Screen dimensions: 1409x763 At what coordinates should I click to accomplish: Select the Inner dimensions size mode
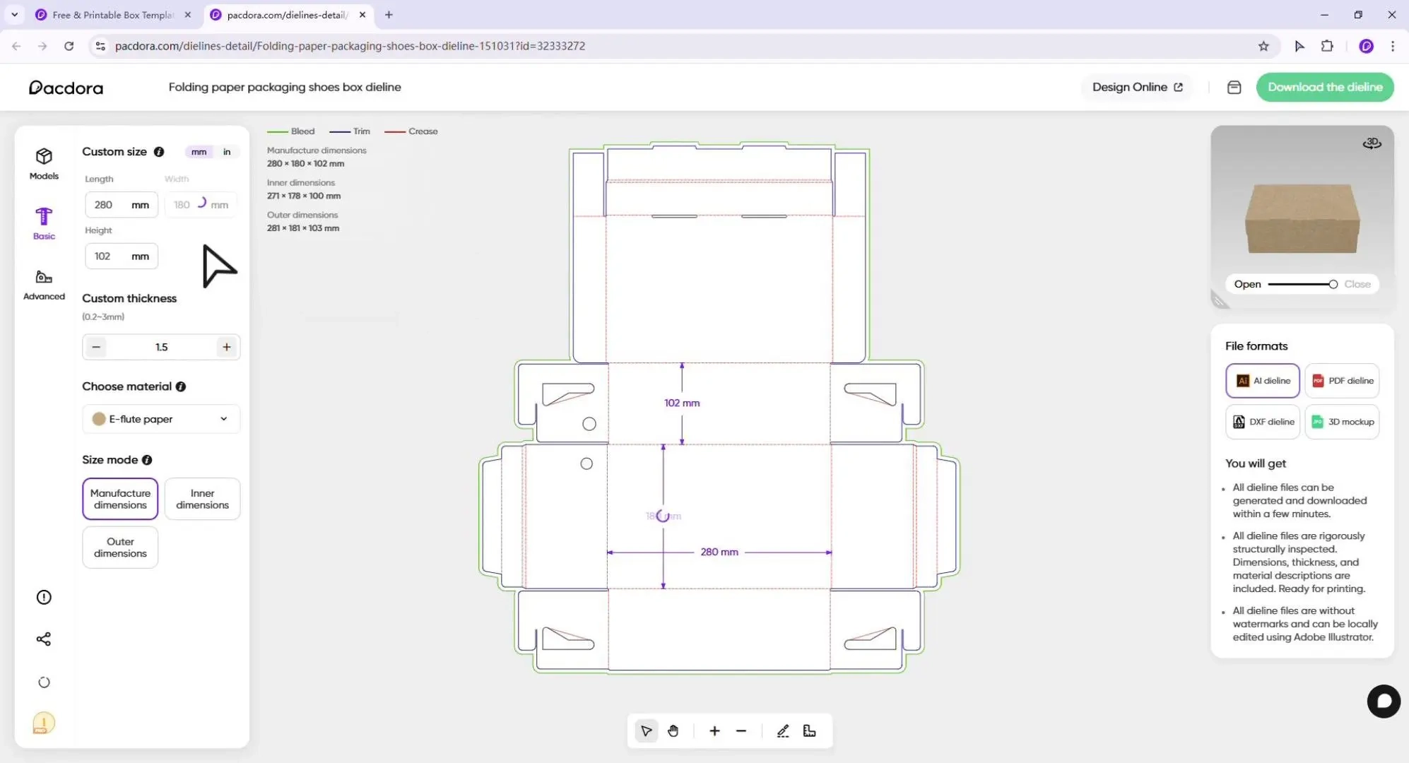point(202,499)
